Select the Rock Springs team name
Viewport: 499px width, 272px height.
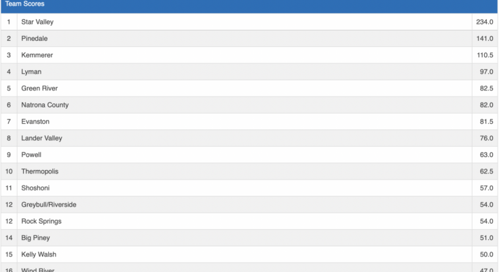pyautogui.click(x=41, y=221)
